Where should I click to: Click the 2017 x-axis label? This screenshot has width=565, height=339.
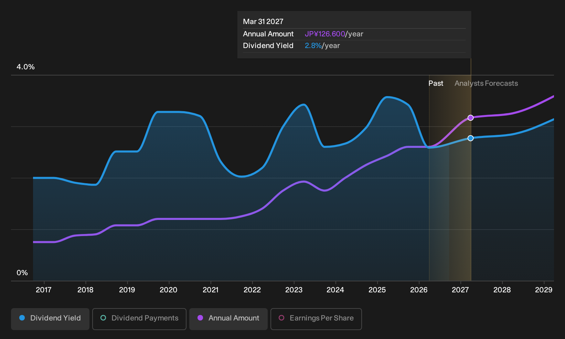click(44, 290)
